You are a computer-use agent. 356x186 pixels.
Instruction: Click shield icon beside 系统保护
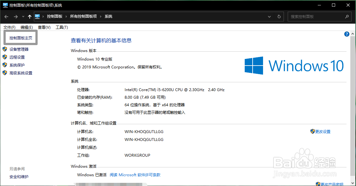[5, 65]
